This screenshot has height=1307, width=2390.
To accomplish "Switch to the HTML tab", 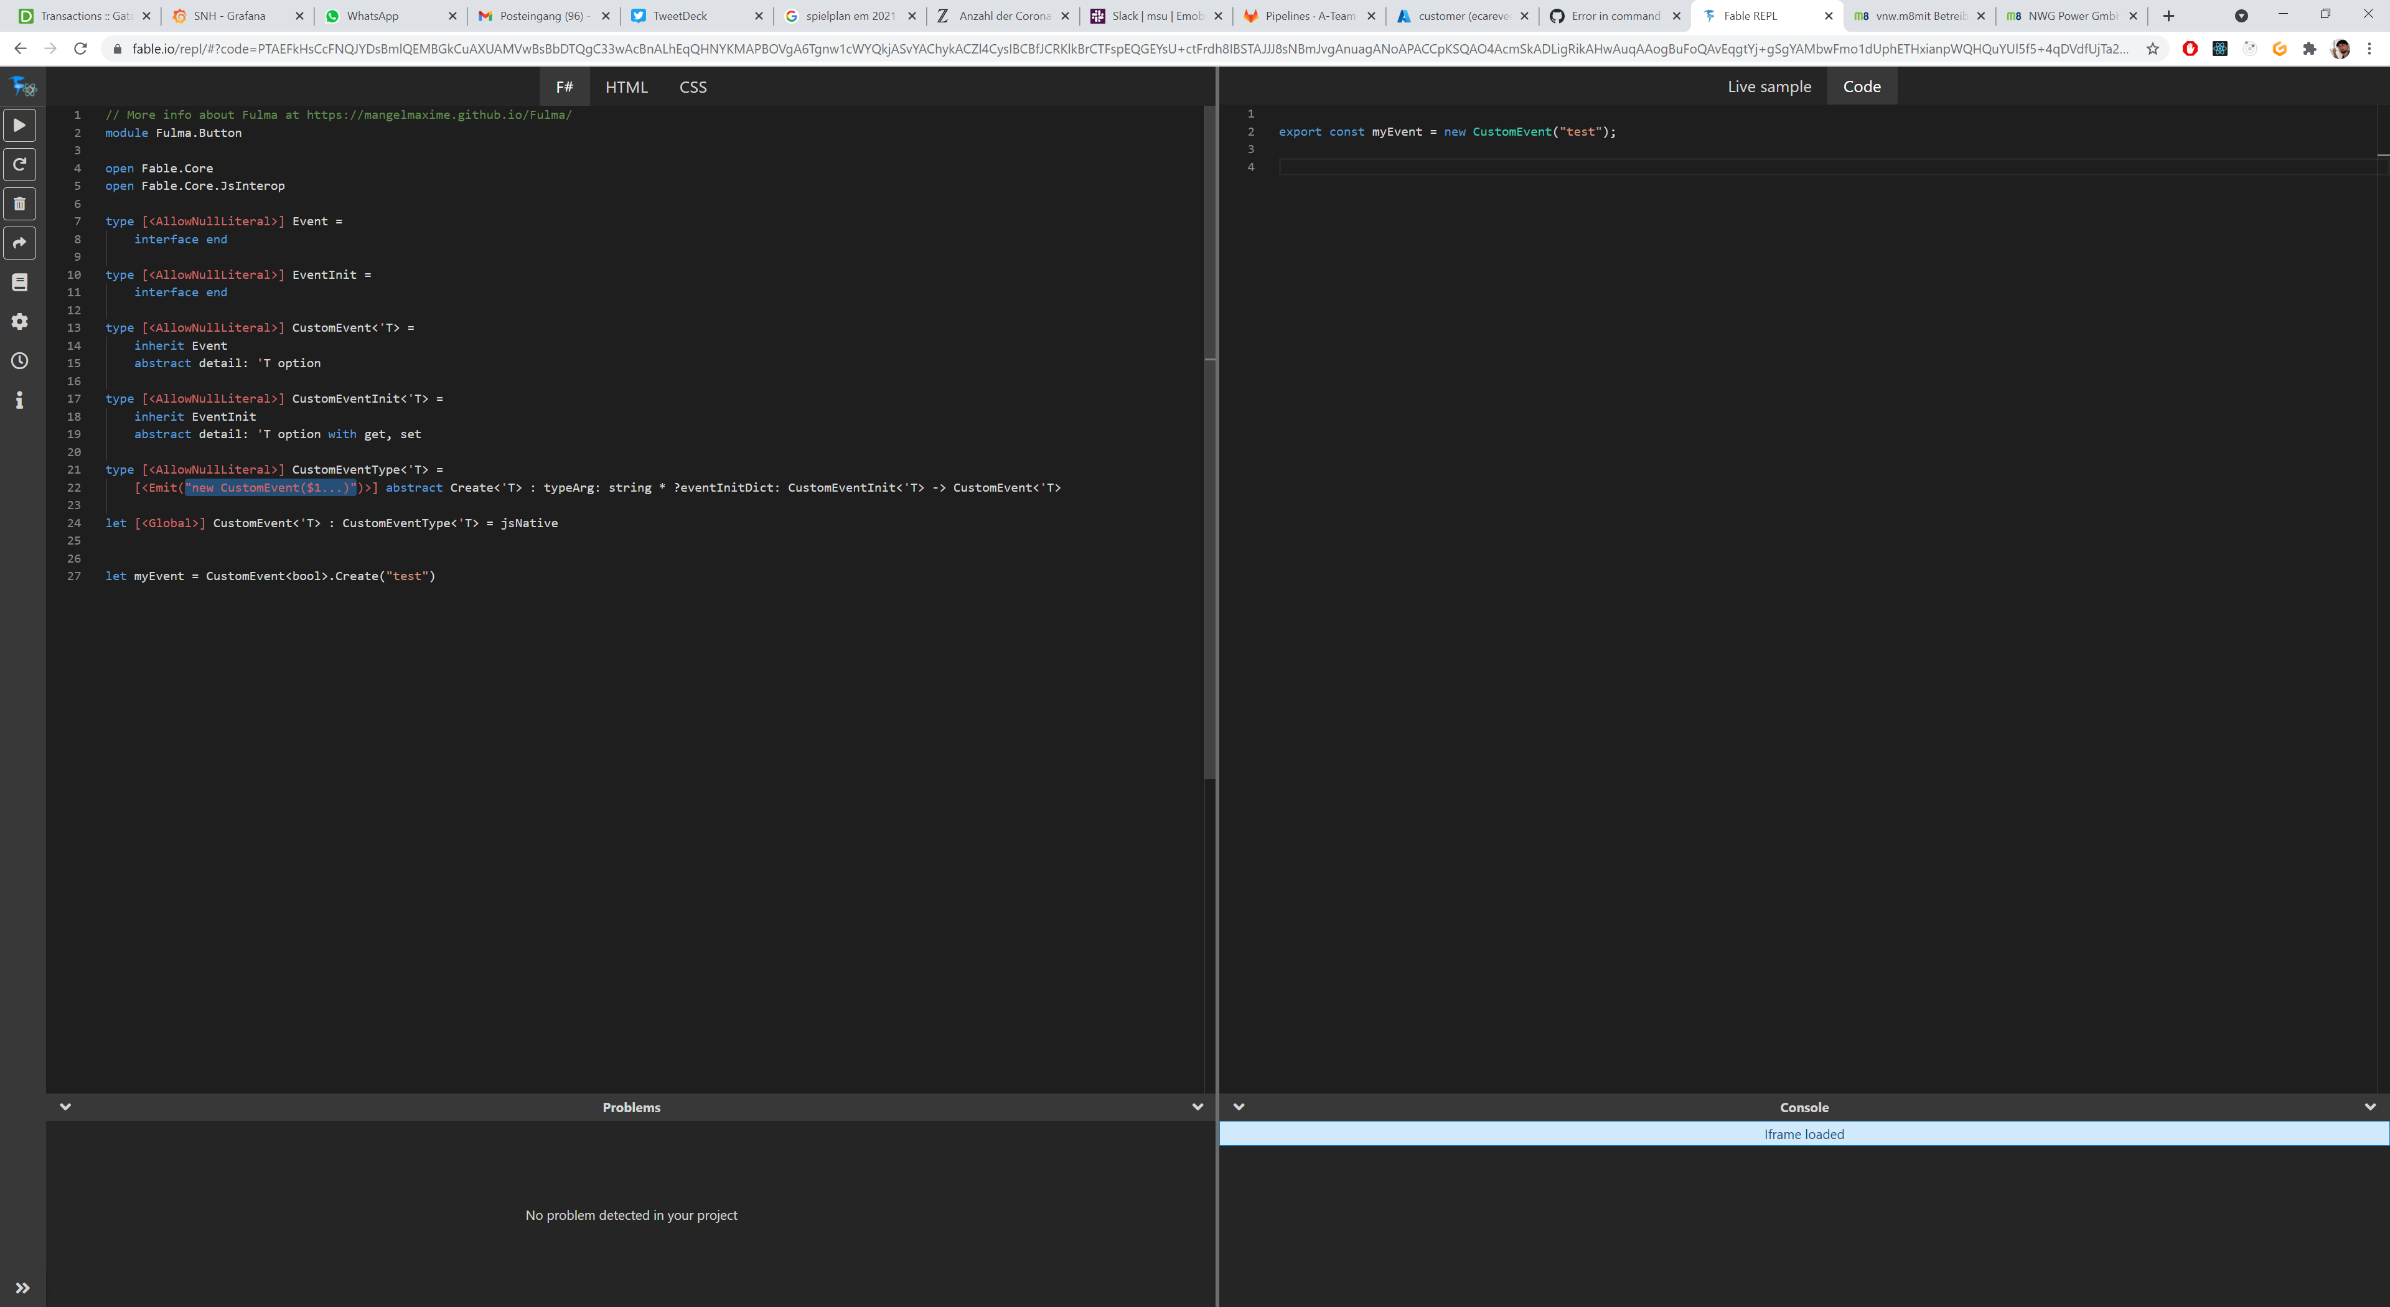I will 626,87.
